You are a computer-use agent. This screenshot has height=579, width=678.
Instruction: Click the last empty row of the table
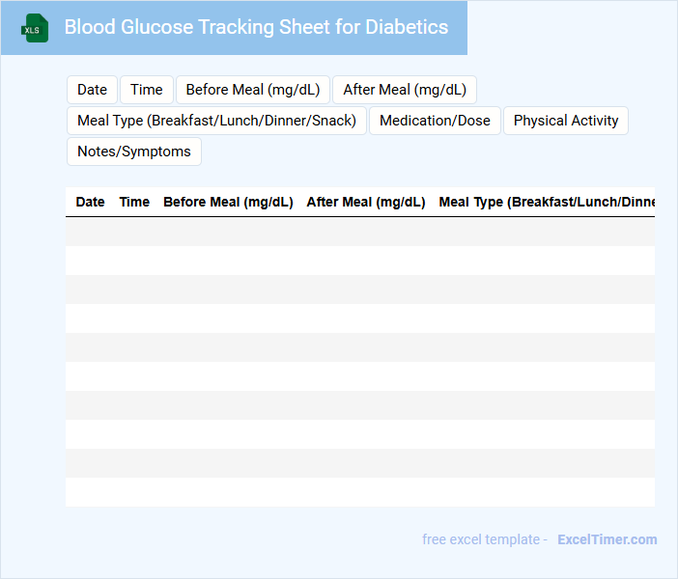click(x=359, y=492)
